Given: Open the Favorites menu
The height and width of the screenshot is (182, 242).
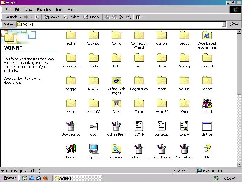Looking at the screenshot, I should pos(44,10).
